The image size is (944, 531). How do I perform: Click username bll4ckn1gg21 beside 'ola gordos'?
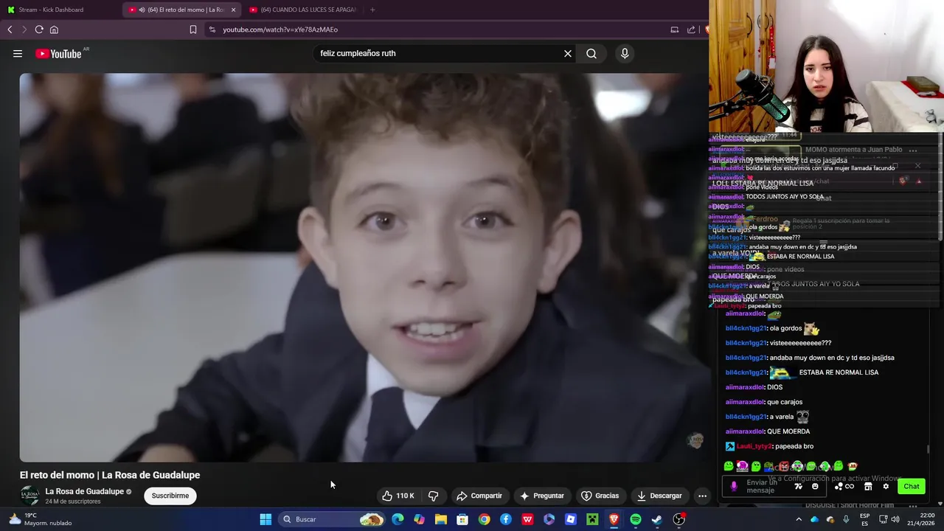pos(746,328)
